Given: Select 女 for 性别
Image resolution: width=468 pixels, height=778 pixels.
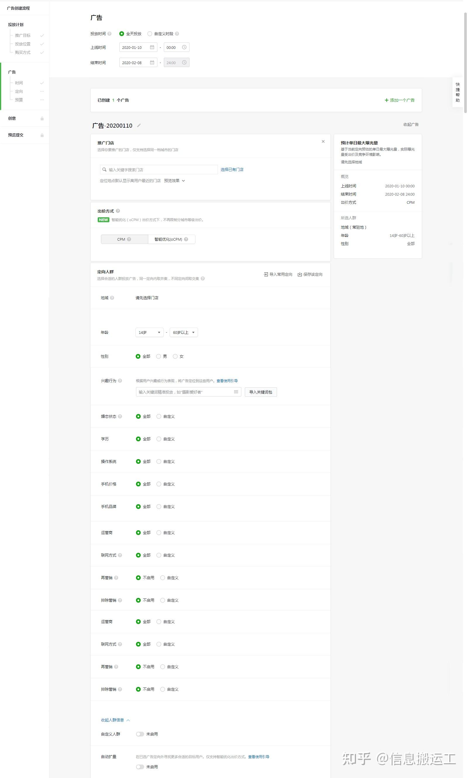Looking at the screenshot, I should 175,356.
